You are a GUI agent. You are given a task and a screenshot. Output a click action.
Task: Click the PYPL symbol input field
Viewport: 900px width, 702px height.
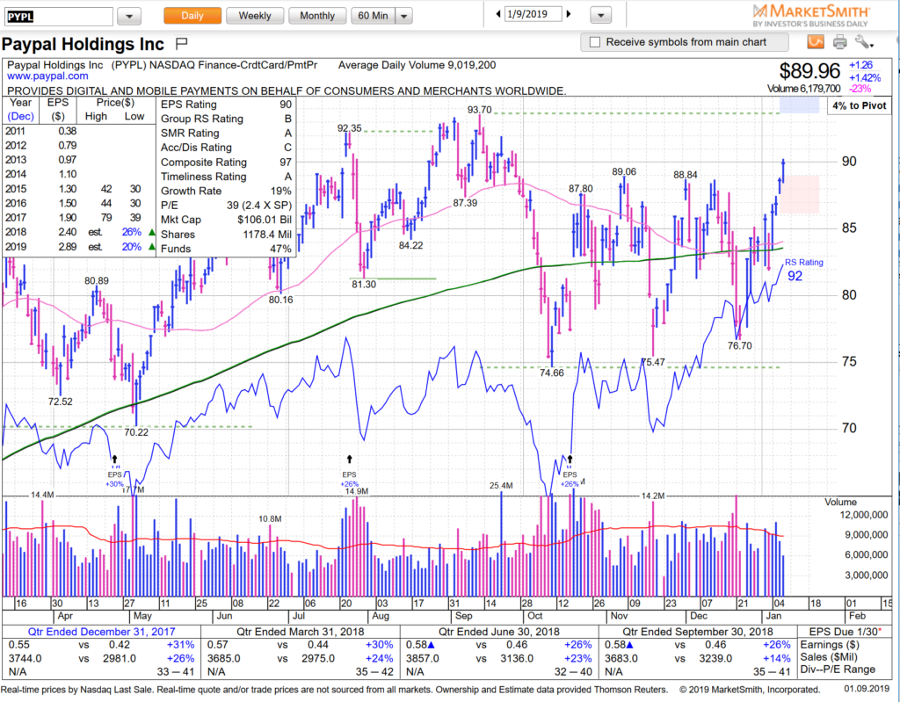59,17
